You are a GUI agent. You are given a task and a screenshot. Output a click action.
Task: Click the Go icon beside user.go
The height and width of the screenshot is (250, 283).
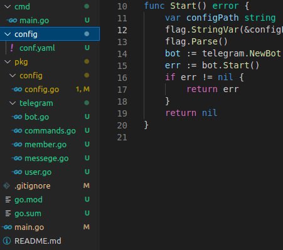click(17, 172)
